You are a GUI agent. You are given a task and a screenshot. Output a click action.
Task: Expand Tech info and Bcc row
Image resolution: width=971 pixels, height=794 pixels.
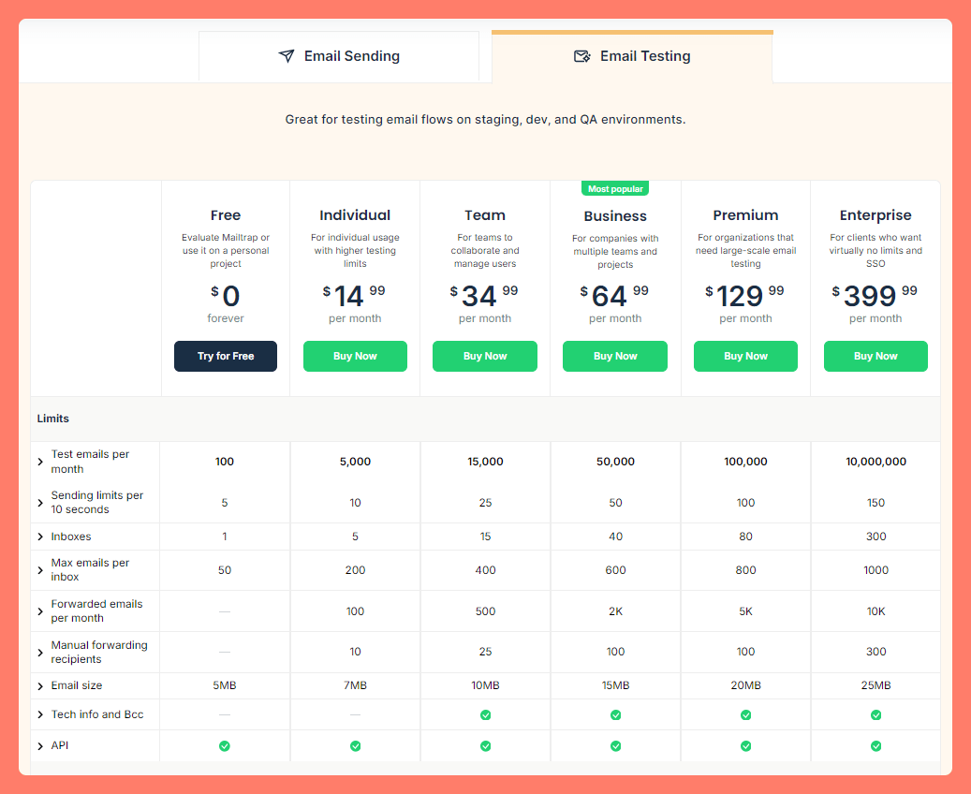[40, 714]
